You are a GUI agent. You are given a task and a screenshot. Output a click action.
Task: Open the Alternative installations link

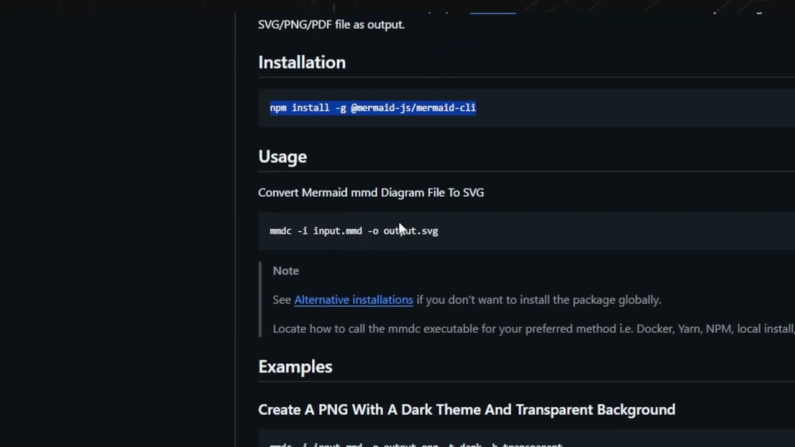tap(353, 300)
